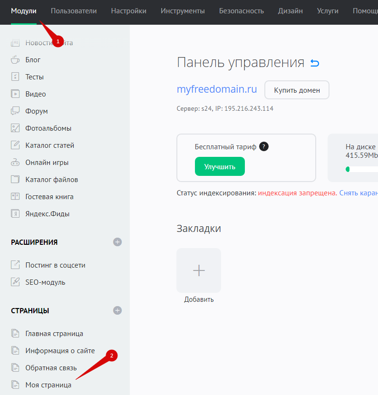378x395 pixels.
Task: Click the Photo albums icon
Action: tap(16, 128)
